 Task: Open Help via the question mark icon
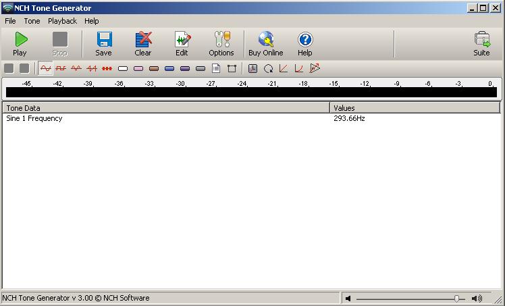[x=305, y=44]
